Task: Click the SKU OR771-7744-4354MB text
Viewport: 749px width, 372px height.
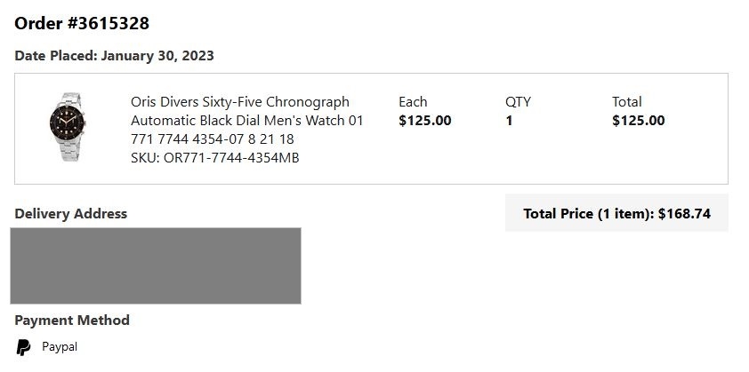Action: 215,158
